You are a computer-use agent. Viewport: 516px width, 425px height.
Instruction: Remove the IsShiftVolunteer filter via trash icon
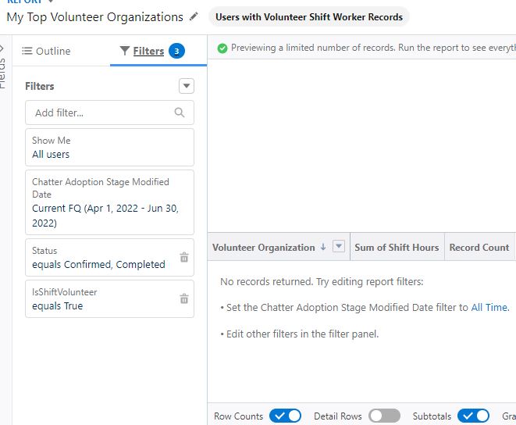pyautogui.click(x=184, y=298)
